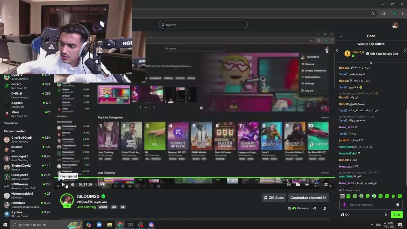Image resolution: width=407 pixels, height=229 pixels.
Task: Select the OL tag
Action: click(x=123, y=207)
